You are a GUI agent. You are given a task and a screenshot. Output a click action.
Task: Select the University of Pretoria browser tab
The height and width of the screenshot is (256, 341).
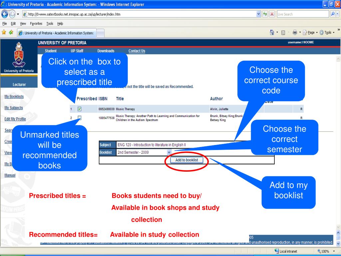[57, 33]
